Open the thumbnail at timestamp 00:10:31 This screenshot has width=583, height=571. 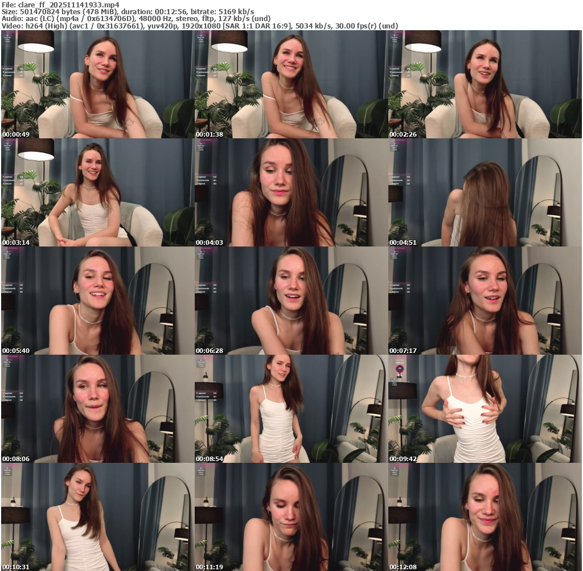click(x=97, y=517)
